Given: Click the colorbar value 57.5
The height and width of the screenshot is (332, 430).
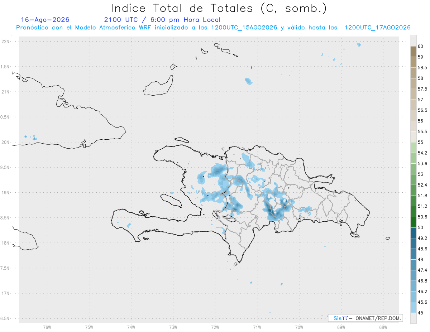Looking at the screenshot, I should [x=422, y=89].
